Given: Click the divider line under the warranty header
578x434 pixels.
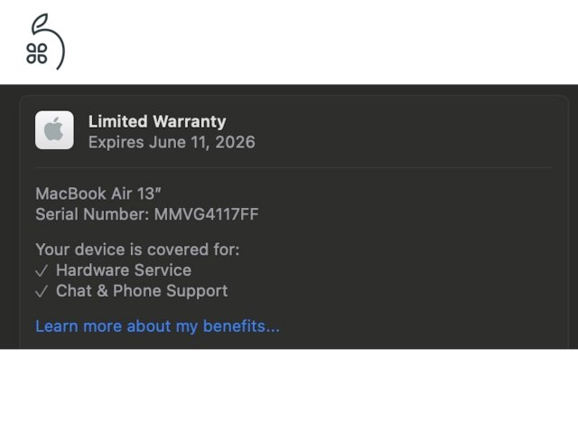Looking at the screenshot, I should pos(294,168).
